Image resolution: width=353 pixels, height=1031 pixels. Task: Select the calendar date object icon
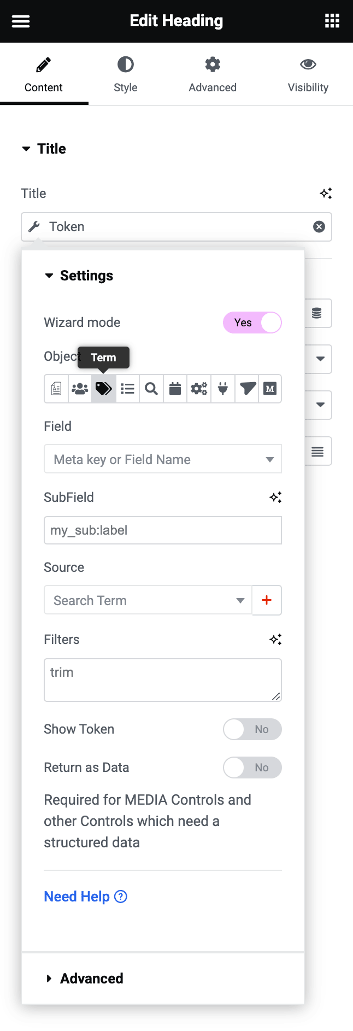pos(175,389)
